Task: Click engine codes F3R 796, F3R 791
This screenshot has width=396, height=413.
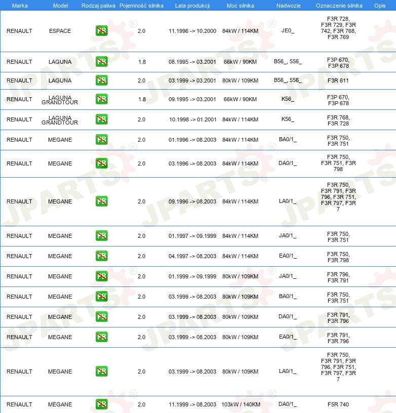Action: point(338,277)
